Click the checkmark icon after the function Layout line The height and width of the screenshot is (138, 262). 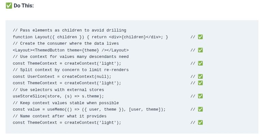click(200, 37)
